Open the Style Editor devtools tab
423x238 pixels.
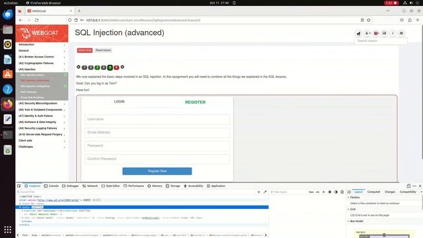(110, 186)
